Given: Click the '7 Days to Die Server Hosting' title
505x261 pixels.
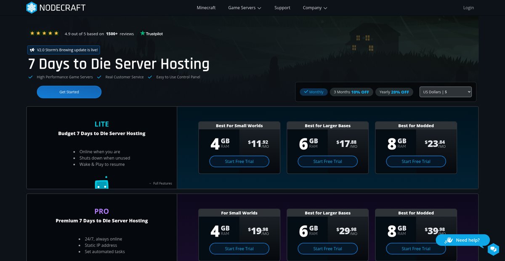Looking at the screenshot, I should click(x=119, y=64).
